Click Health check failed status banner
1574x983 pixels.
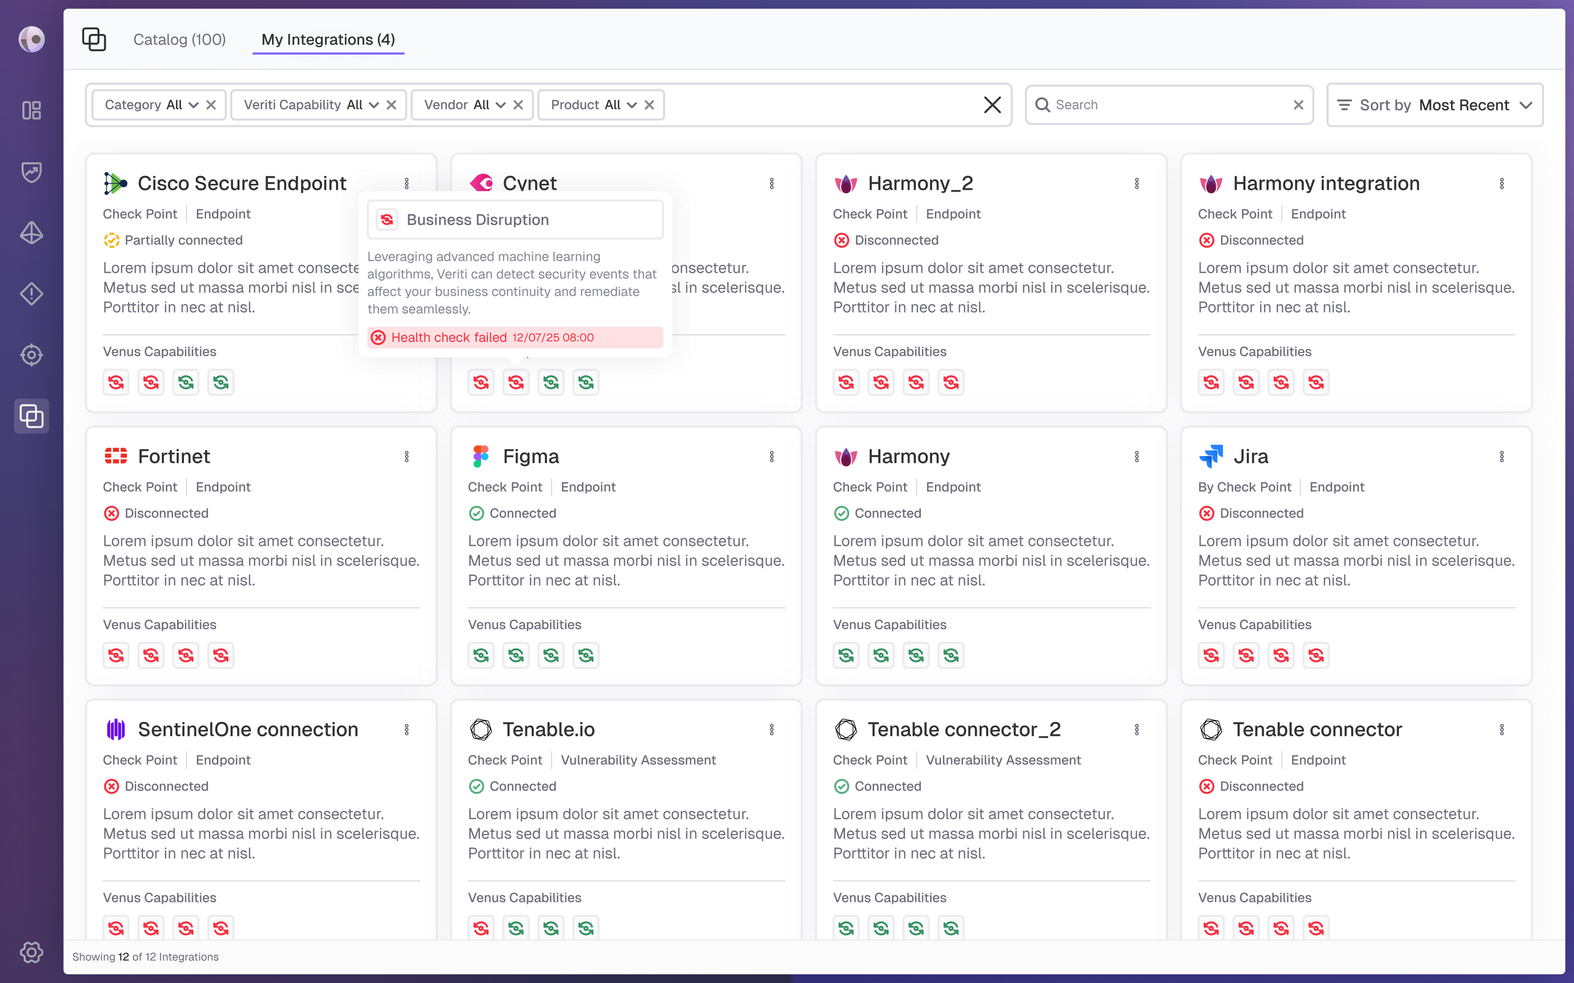[515, 338]
